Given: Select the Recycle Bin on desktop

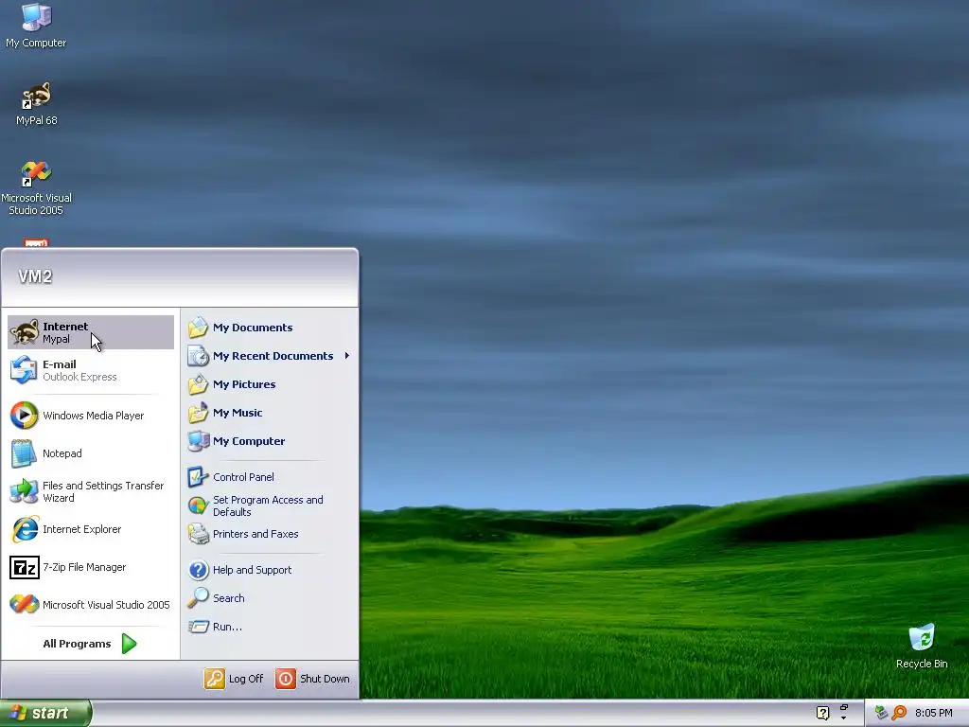Looking at the screenshot, I should (x=922, y=647).
